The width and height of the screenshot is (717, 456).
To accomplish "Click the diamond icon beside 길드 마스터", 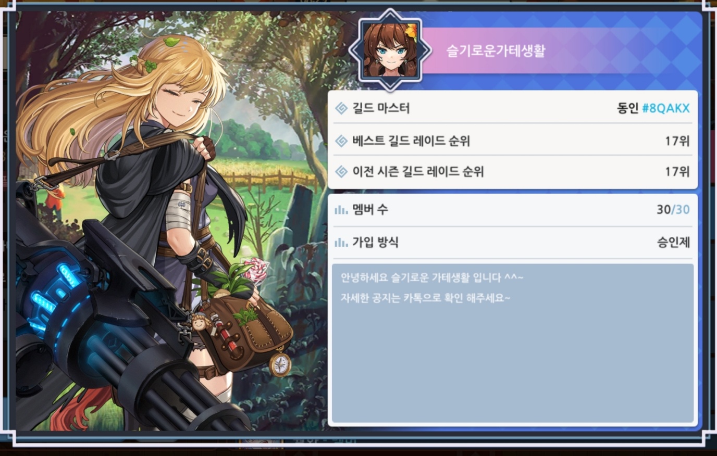I will [341, 108].
